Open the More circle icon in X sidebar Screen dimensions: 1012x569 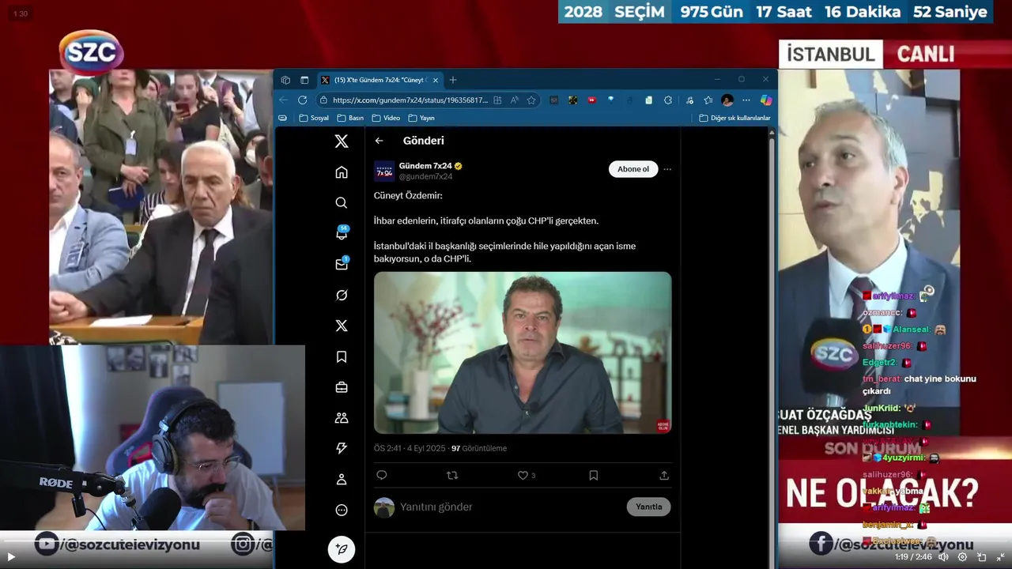(342, 510)
